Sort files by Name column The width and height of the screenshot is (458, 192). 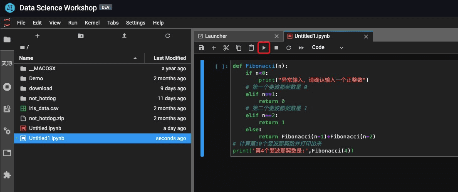[x=79, y=58]
